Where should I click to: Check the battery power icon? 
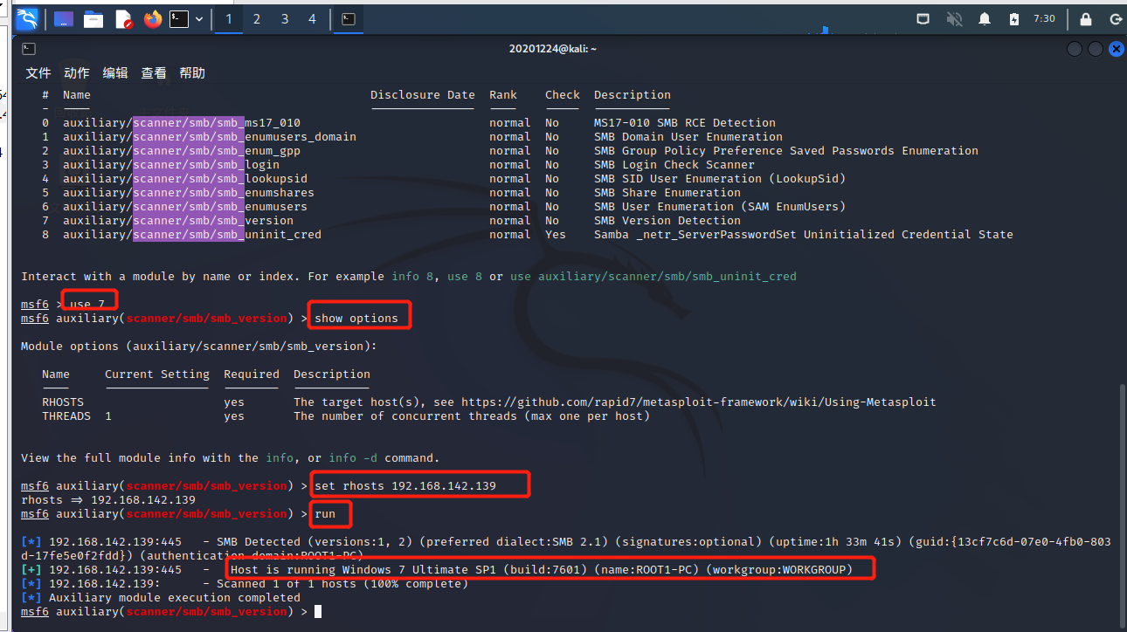pos(1013,18)
